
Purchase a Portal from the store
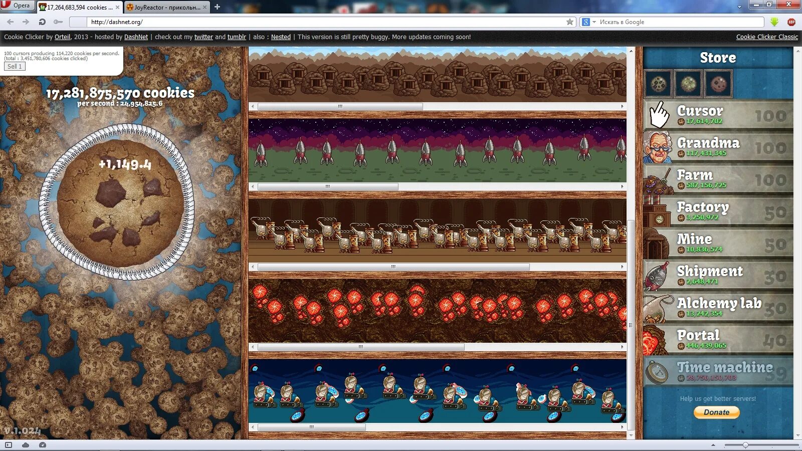click(718, 339)
